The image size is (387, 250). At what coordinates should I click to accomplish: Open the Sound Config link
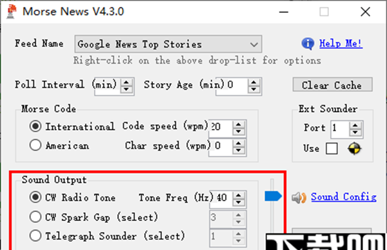click(x=344, y=197)
